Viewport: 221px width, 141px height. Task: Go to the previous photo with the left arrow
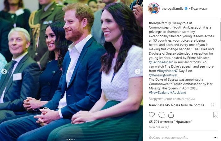(x=4, y=71)
